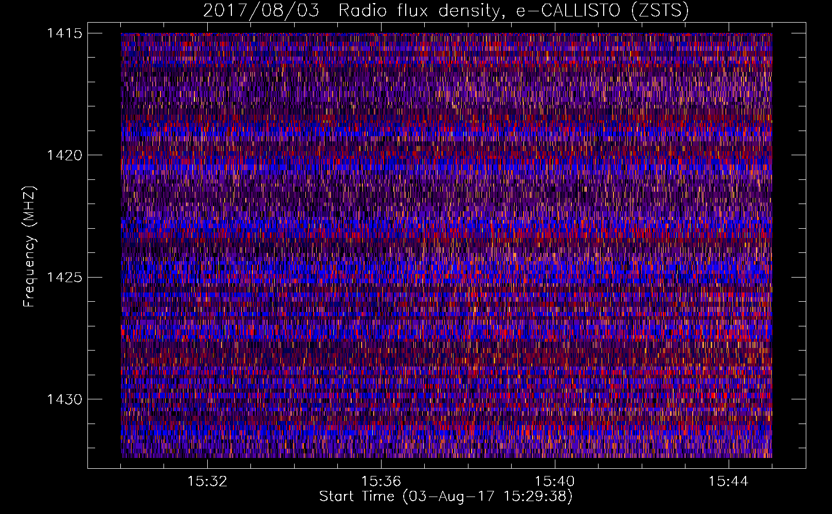Screen dimensions: 832x514
Task: Click the '15:40' time axis label
Action: point(555,482)
